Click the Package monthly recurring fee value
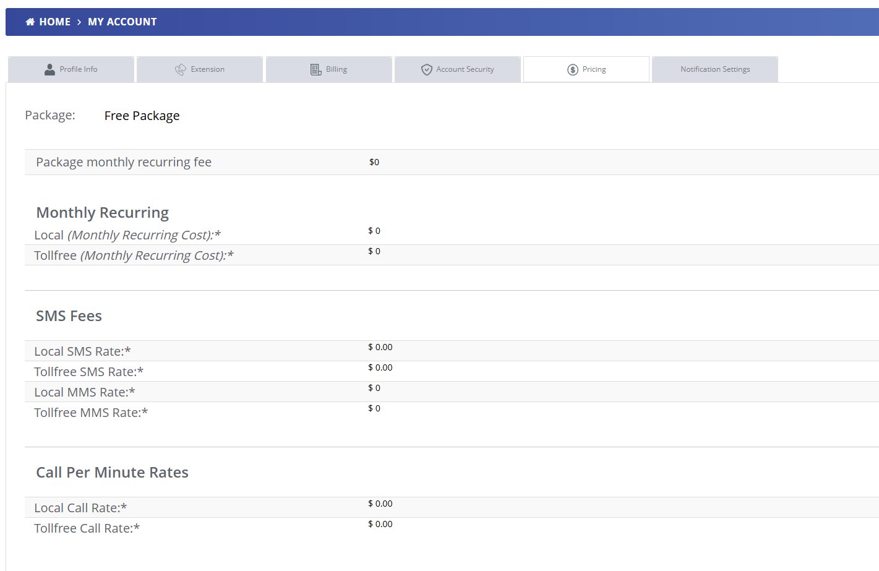Viewport: 879px width, 571px height. (x=374, y=161)
